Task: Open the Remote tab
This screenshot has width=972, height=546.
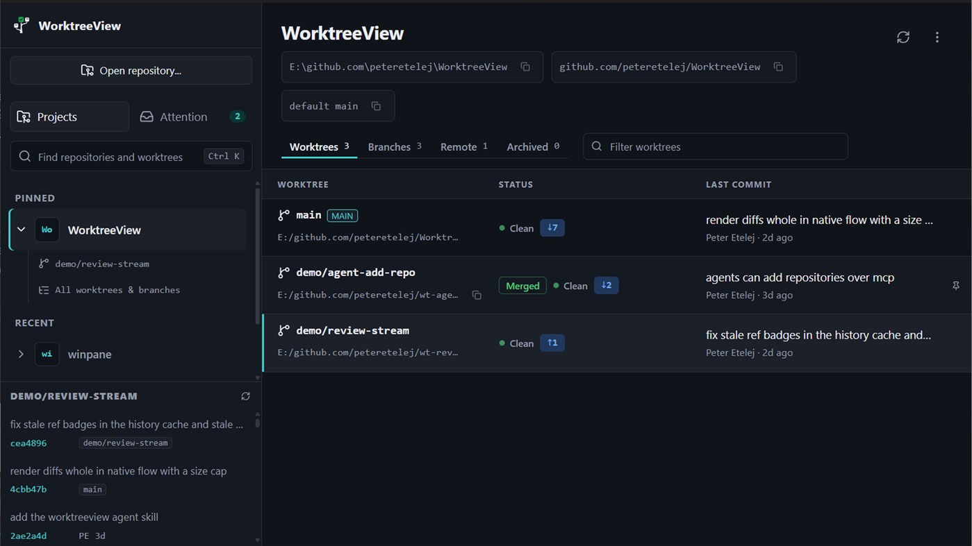Action: point(464,146)
